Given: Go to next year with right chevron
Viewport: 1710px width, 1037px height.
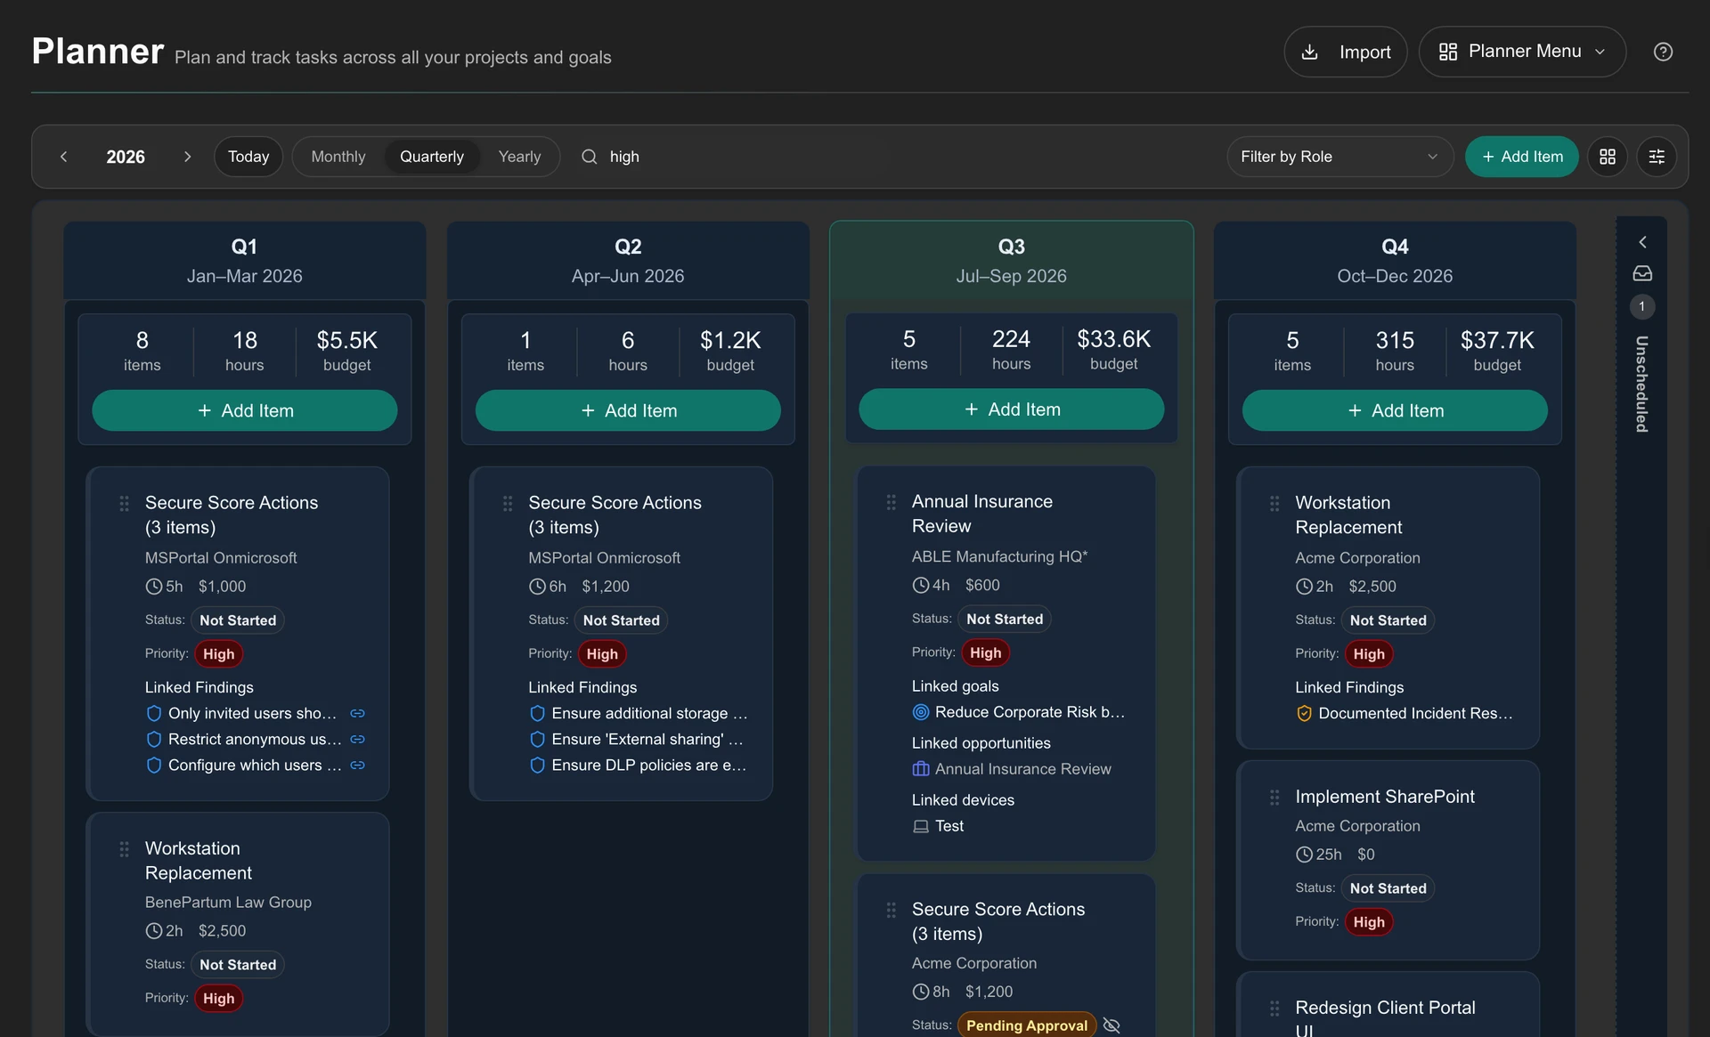Looking at the screenshot, I should 187,157.
